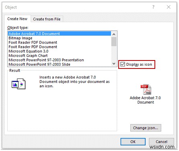
Task: Click the Adobe Acrobat PDF preview icon
Action: [146, 89]
